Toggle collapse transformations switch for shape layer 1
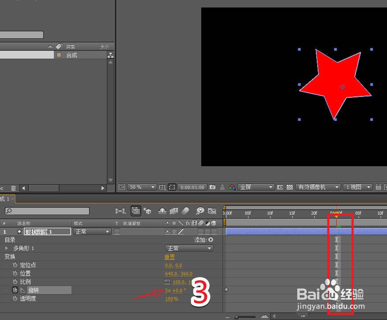The image size is (387, 320). point(174,231)
